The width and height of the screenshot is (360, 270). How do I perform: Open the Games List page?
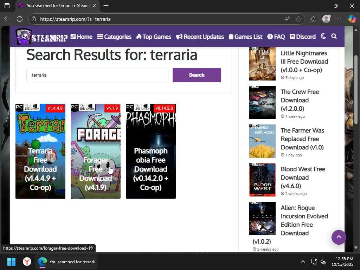click(x=245, y=37)
